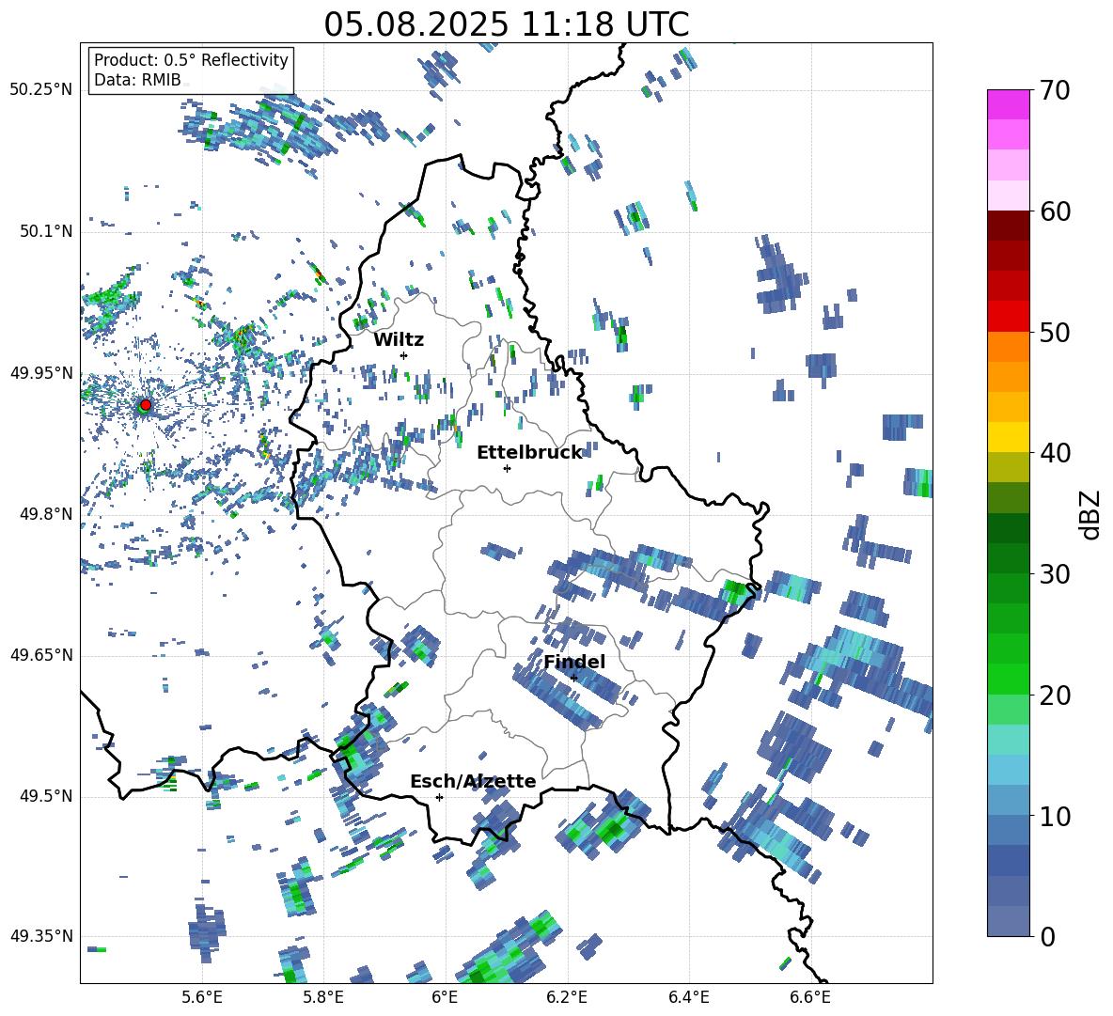Click the cross marker below Esch/Alzette
This screenshot has height=1016, width=1113.
coord(439,797)
